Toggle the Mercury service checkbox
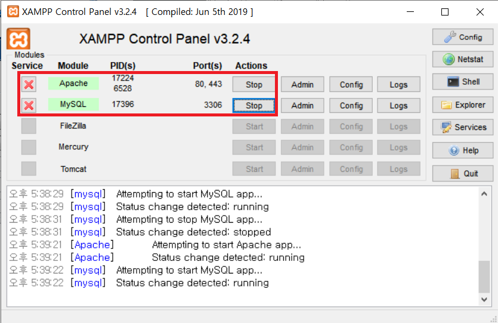Viewport: 498px width, 323px height. click(x=29, y=147)
